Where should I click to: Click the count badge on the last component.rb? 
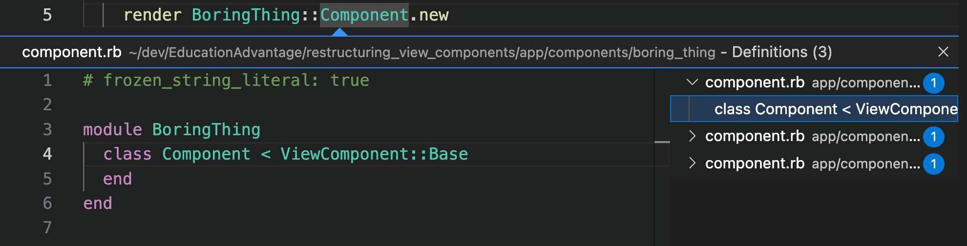(x=933, y=164)
